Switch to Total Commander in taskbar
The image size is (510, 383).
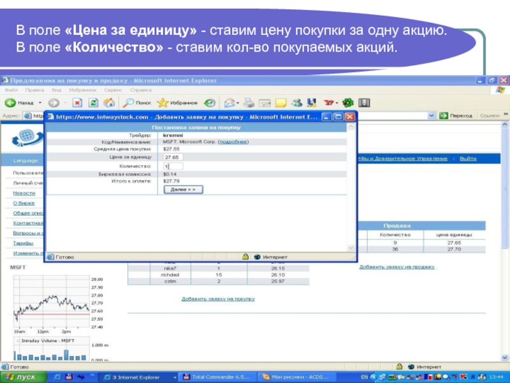tap(217, 377)
